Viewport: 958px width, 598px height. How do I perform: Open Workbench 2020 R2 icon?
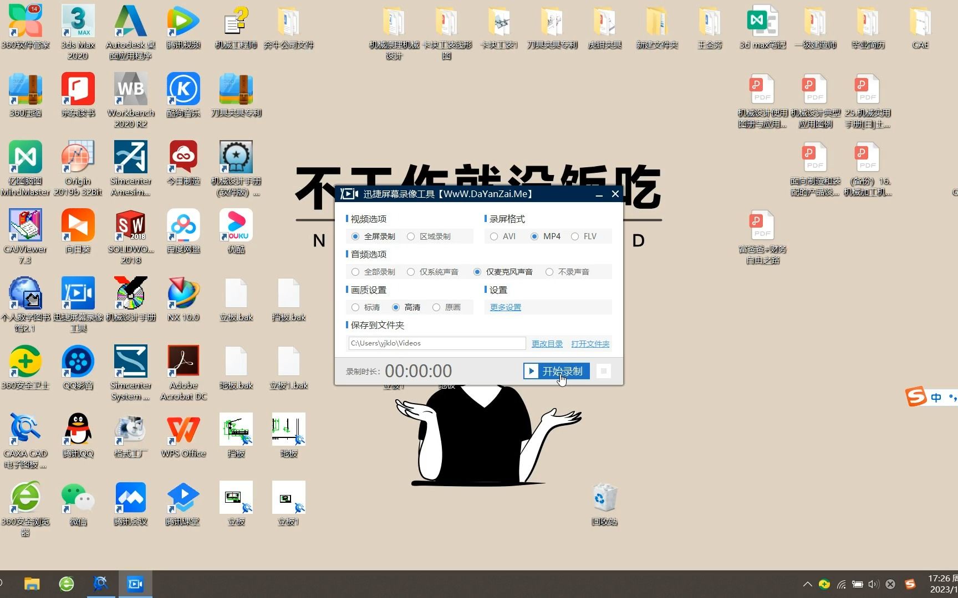pyautogui.click(x=131, y=100)
